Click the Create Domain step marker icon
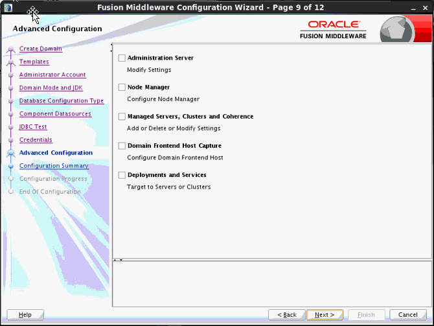Viewport: 434px width, 326px height. click(x=11, y=49)
